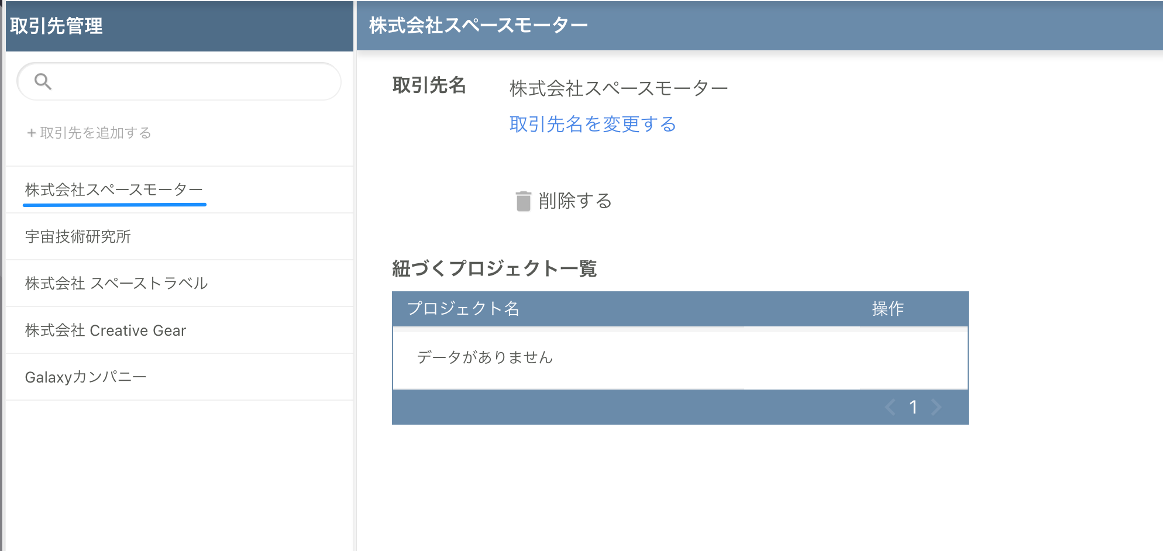Select 株式会社 スペーストラベル in the sidebar
Viewport: 1163px width, 551px height.
tap(116, 283)
